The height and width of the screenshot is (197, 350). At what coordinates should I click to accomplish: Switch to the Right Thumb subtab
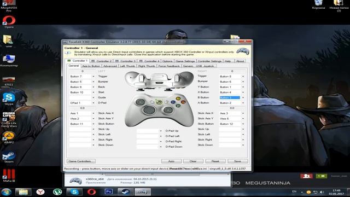(147, 66)
